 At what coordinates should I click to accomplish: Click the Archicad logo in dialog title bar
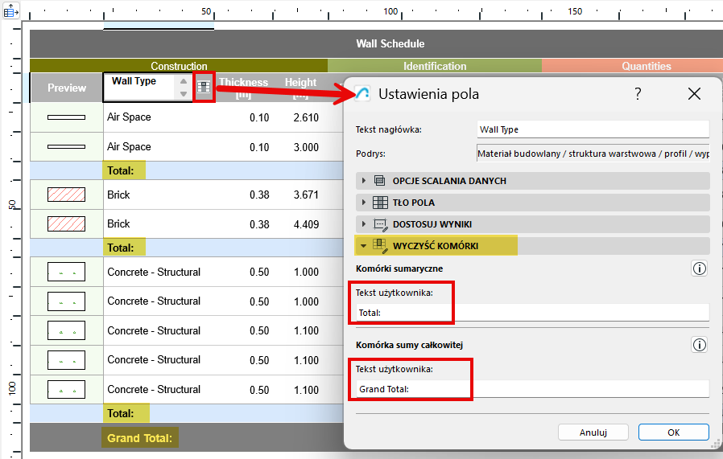pyautogui.click(x=363, y=94)
